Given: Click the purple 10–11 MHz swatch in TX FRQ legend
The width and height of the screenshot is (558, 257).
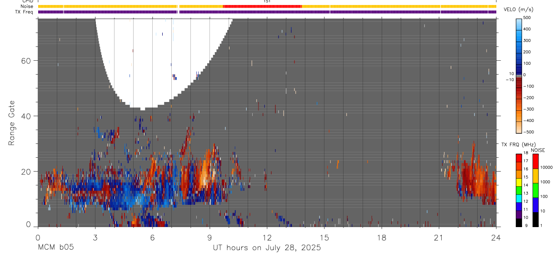Looking at the screenshot, I should [519, 214].
